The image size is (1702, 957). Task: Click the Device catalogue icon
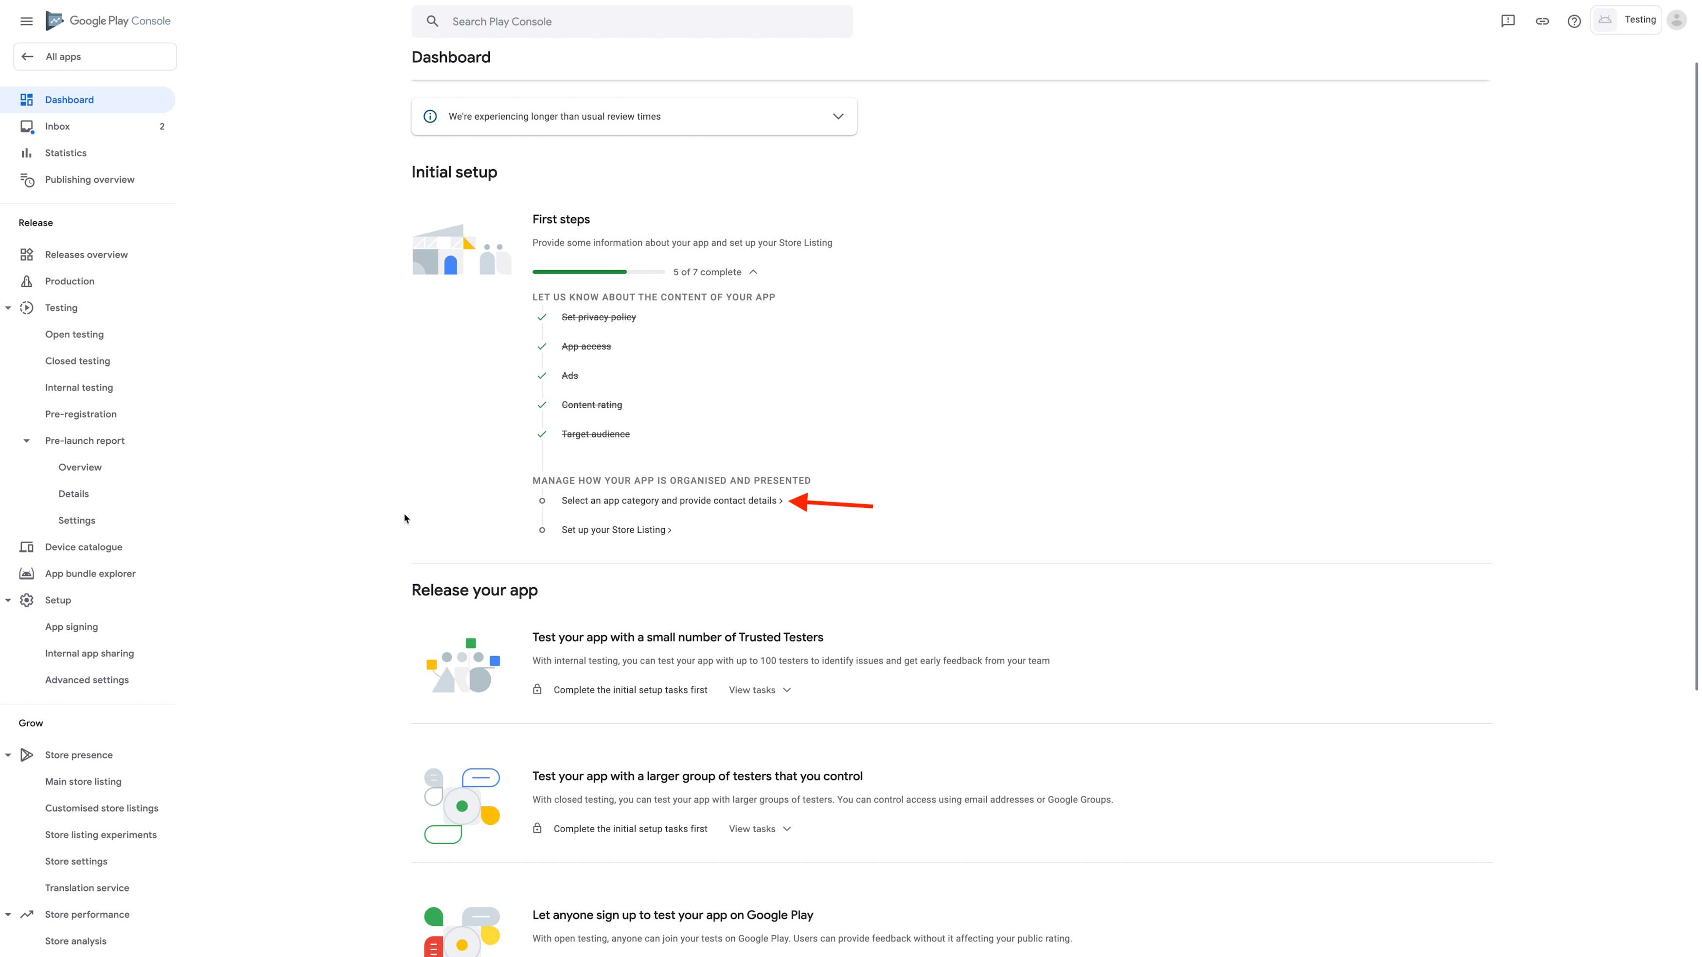(26, 547)
